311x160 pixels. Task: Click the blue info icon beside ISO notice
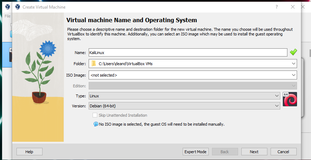click(x=96, y=124)
